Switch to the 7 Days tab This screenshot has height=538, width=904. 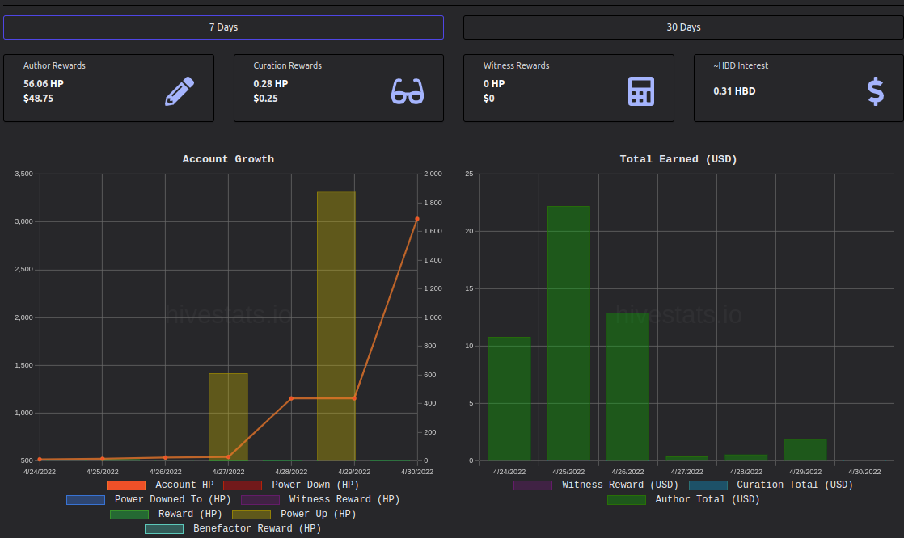[x=224, y=27]
